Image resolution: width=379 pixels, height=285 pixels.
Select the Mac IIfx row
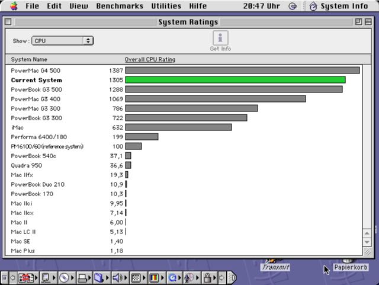pos(184,175)
